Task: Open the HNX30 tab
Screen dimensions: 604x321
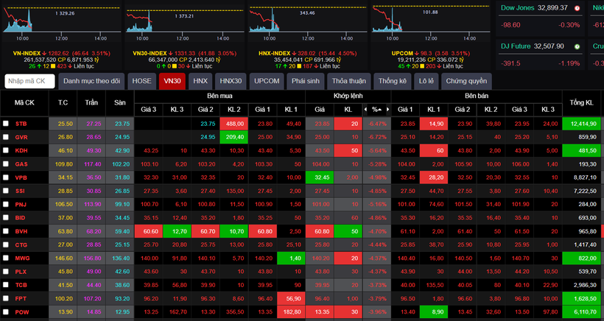Action: click(231, 81)
